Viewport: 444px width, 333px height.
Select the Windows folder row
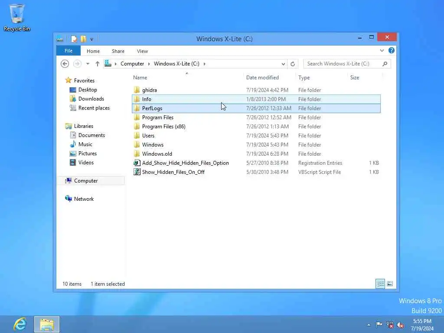tap(256, 145)
